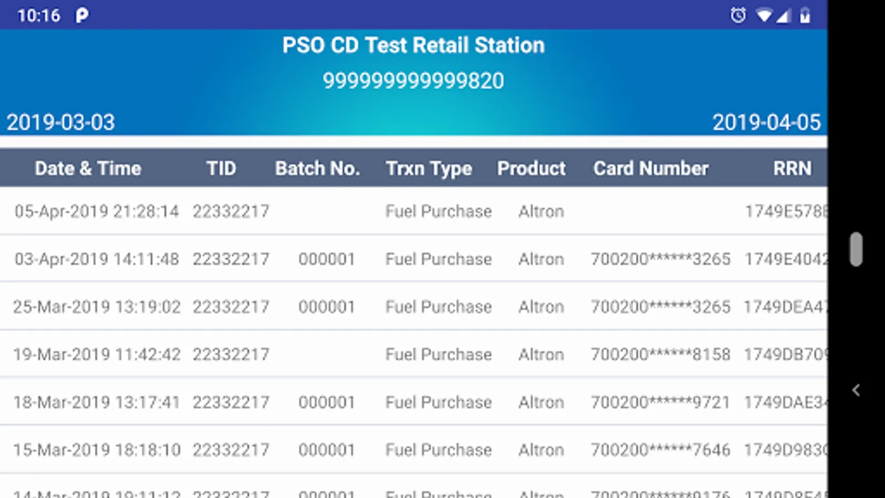Tap the battery status icon
Viewport: 885px width, 498px height.
[x=805, y=15]
